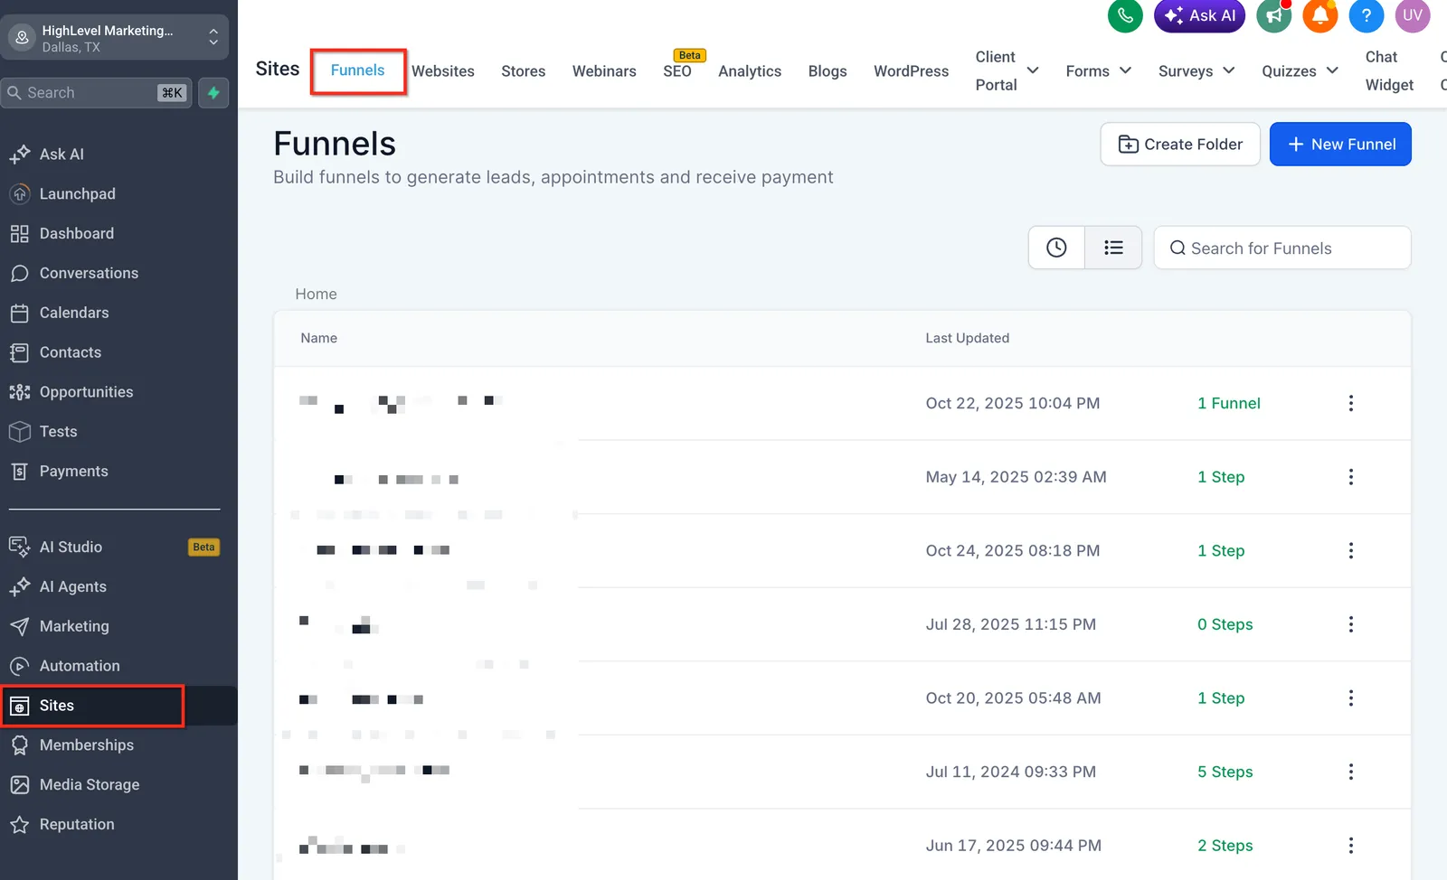This screenshot has height=880, width=1447.
Task: Click the 1 Funnel link
Action: [x=1228, y=403]
